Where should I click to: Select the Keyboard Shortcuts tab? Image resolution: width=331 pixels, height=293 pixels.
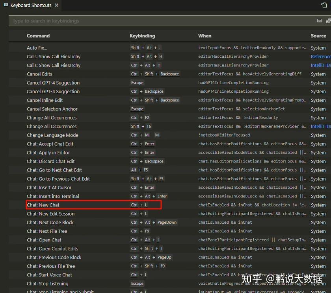coord(31,6)
